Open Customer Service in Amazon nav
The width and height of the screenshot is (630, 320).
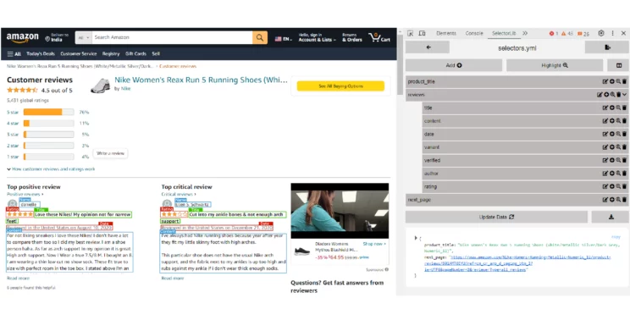point(79,54)
